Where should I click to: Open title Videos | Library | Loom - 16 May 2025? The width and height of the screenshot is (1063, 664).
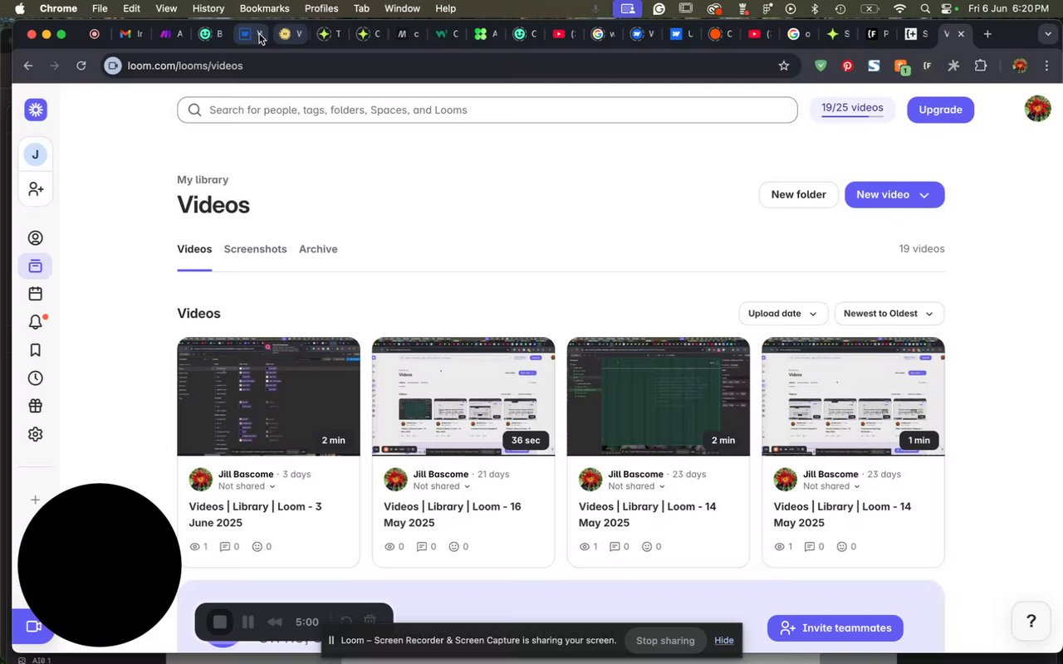pos(453,515)
